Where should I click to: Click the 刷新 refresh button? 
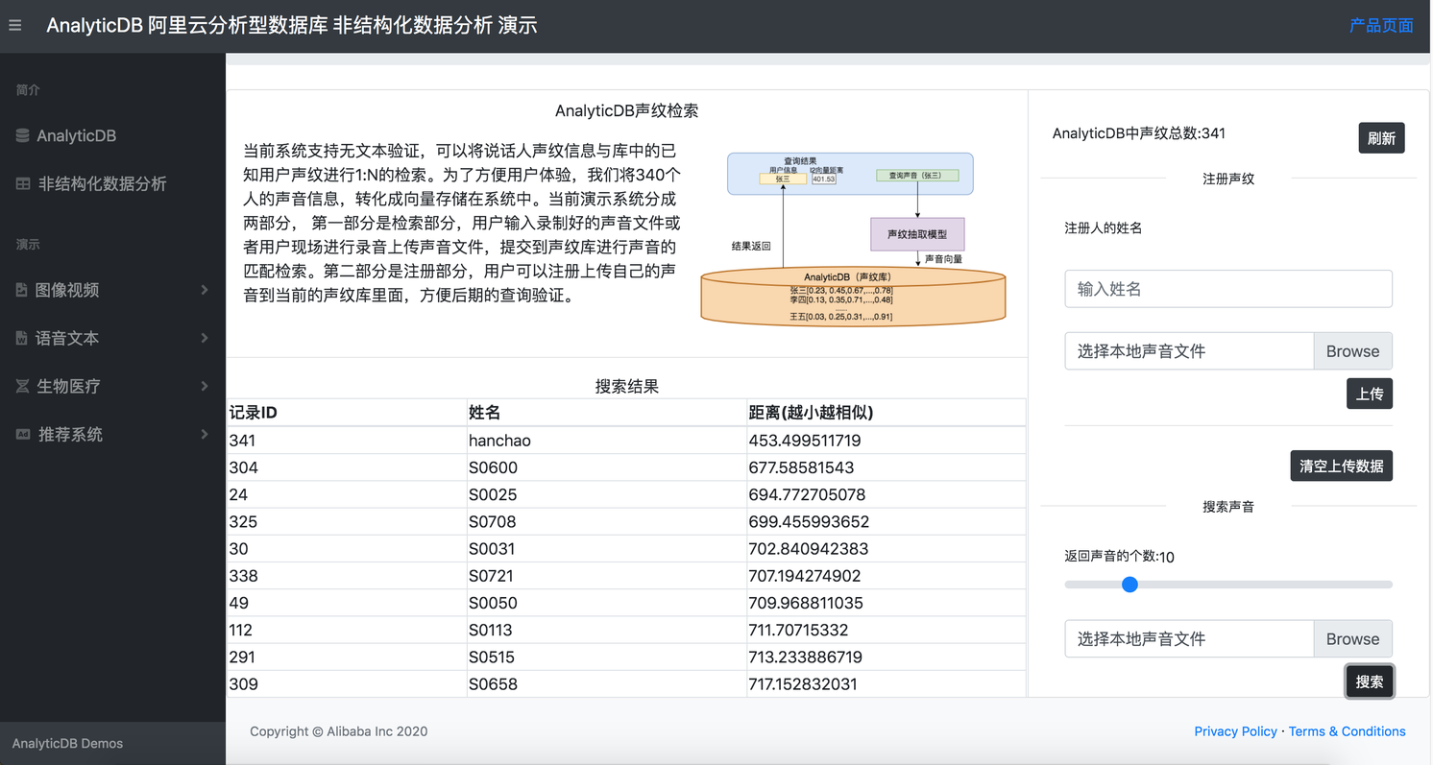(x=1381, y=138)
